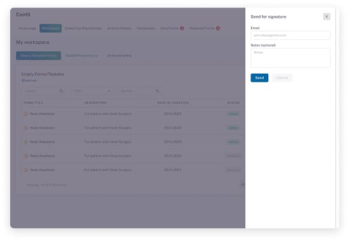
Task: Select the Empty/Template Forms sub-tab
Action: tap(39, 56)
